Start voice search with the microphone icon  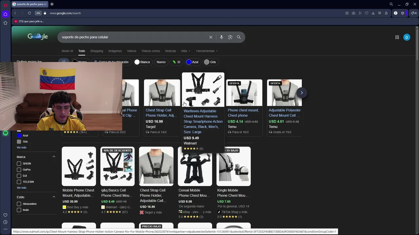pyautogui.click(x=222, y=37)
